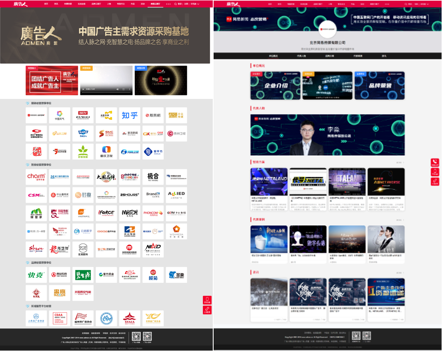The image size is (442, 351).
Task: Select the 快克 brand logo tile
Action: click(36, 275)
